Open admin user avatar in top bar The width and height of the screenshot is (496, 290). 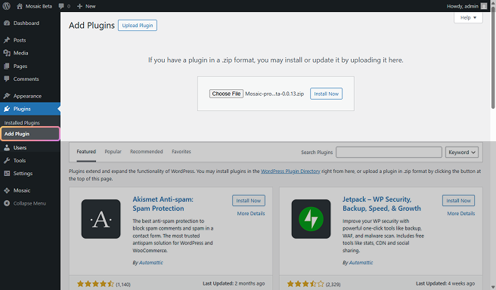pyautogui.click(x=484, y=6)
